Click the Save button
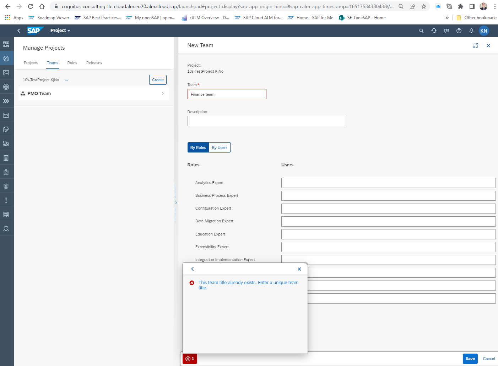498x366 pixels. [470, 359]
